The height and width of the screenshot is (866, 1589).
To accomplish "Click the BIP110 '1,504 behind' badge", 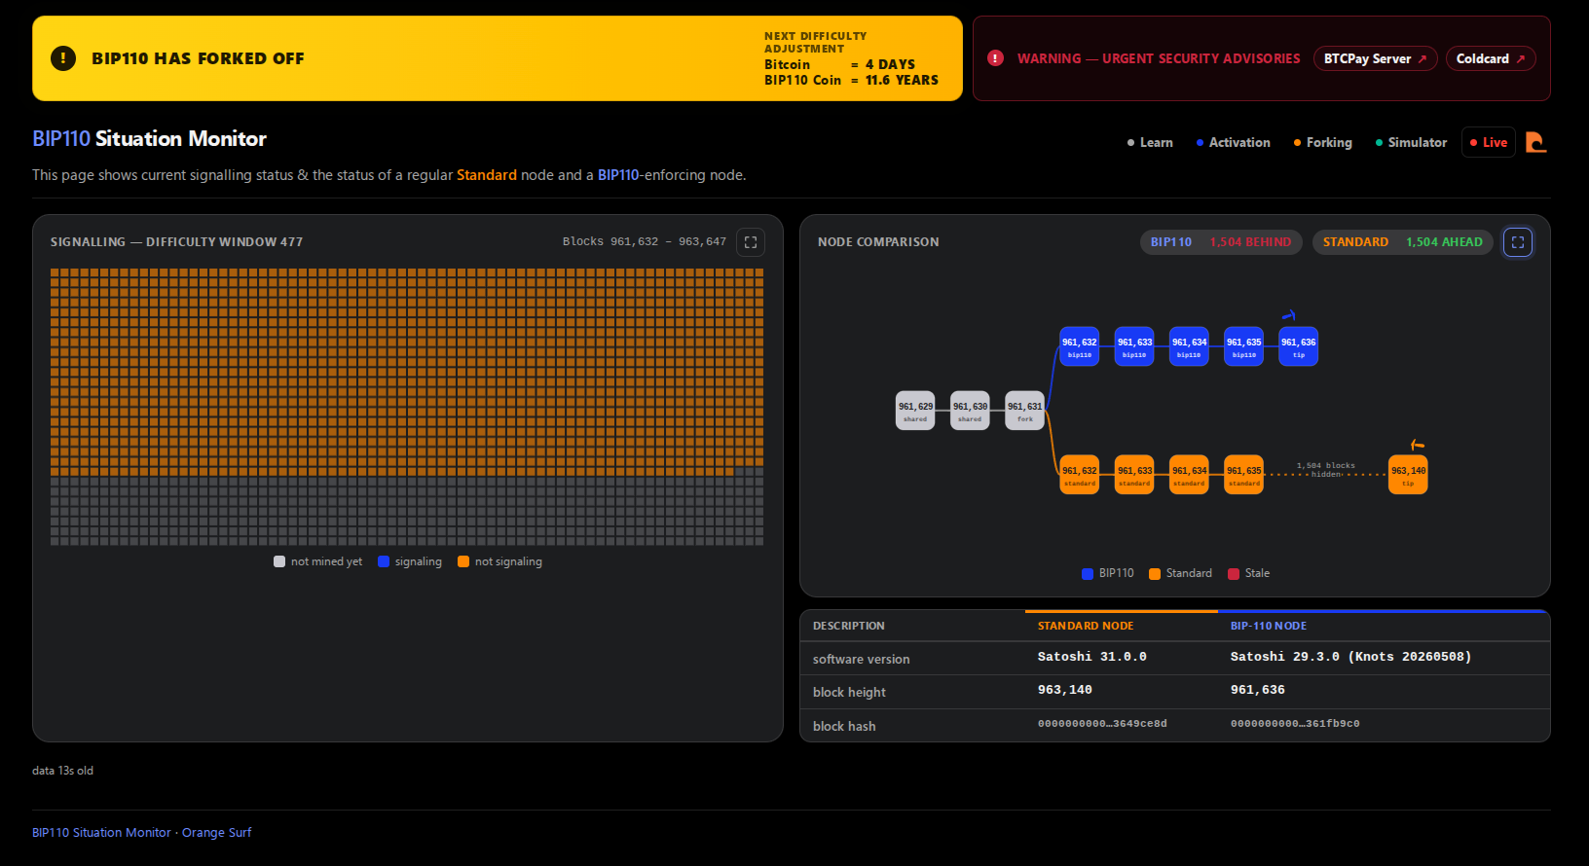I will tap(1221, 242).
